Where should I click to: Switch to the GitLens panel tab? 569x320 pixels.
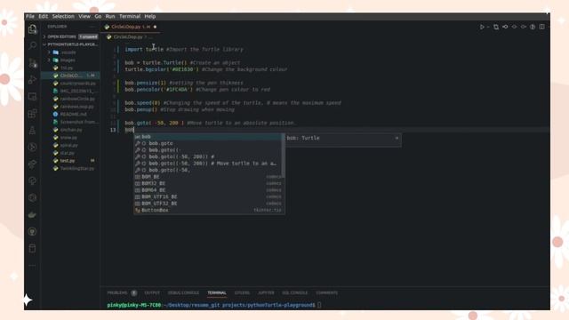click(242, 292)
